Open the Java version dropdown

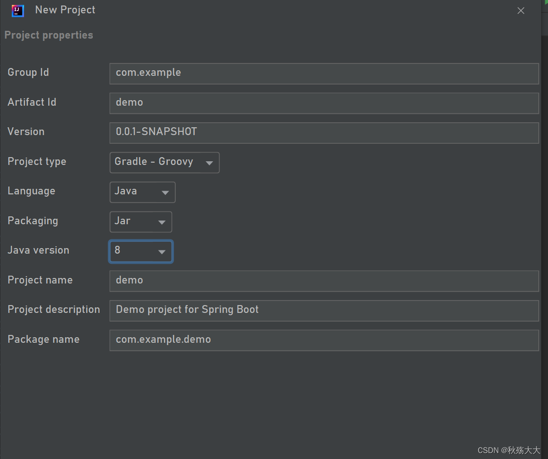162,251
